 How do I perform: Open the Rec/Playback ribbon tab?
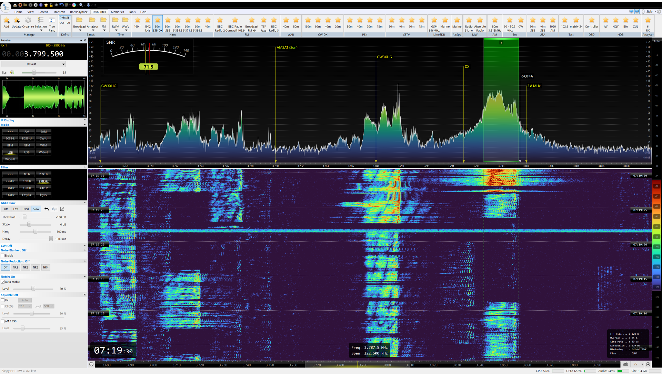pos(79,12)
